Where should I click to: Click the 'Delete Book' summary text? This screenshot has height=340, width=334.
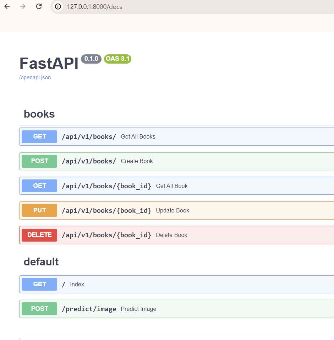171,235
